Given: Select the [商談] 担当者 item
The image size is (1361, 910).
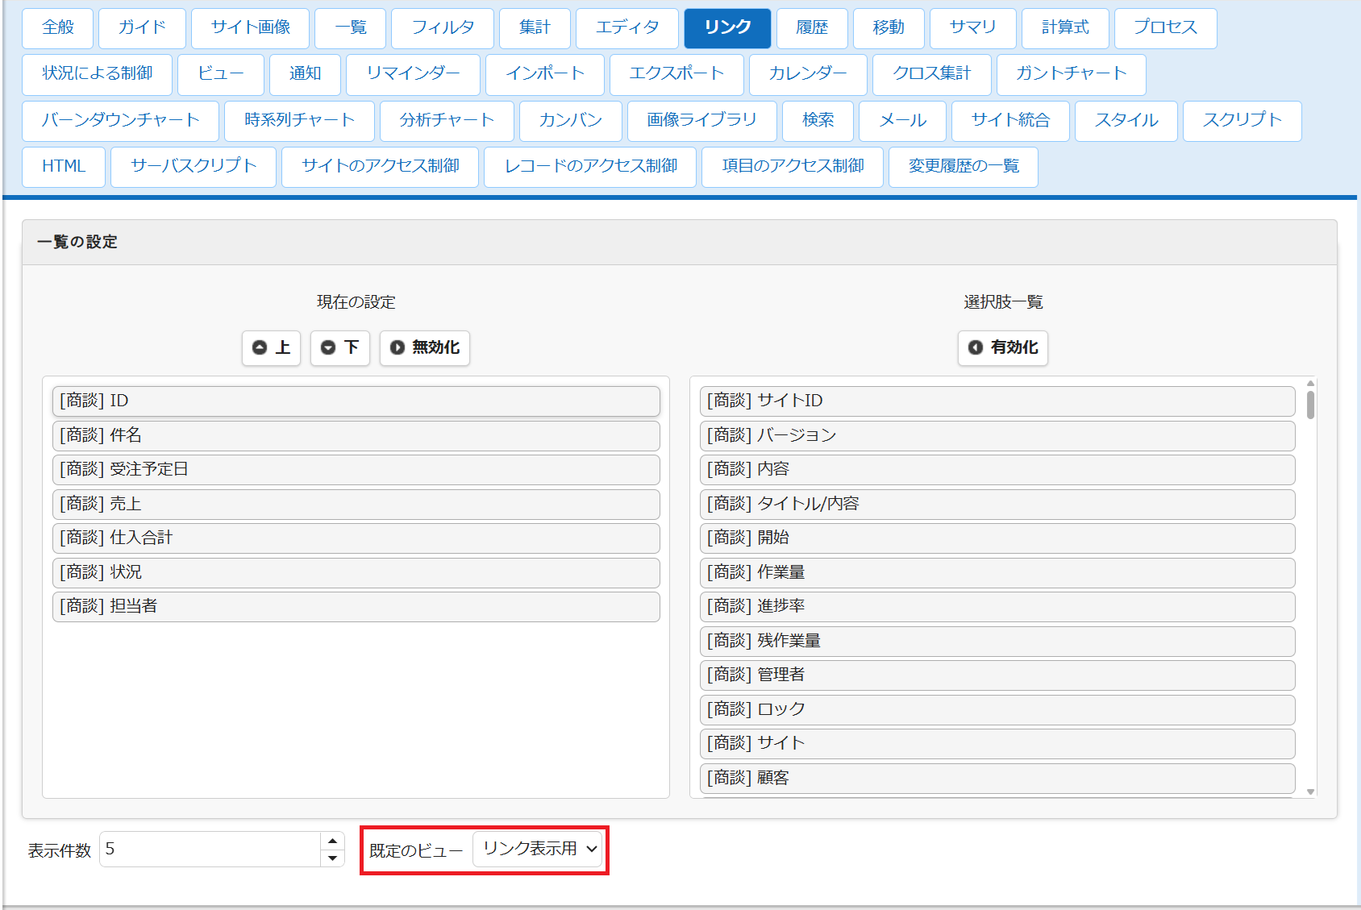Looking at the screenshot, I should [x=356, y=606].
